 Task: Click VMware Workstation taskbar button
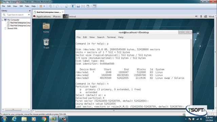(x=54, y=119)
